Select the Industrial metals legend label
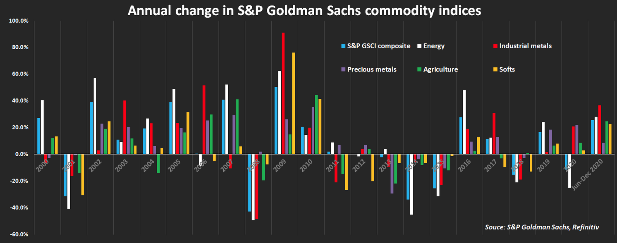Viewport: 617px width, 243px height. [525, 46]
